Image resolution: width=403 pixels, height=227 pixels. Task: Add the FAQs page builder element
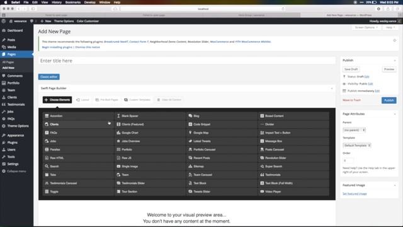tap(78, 133)
